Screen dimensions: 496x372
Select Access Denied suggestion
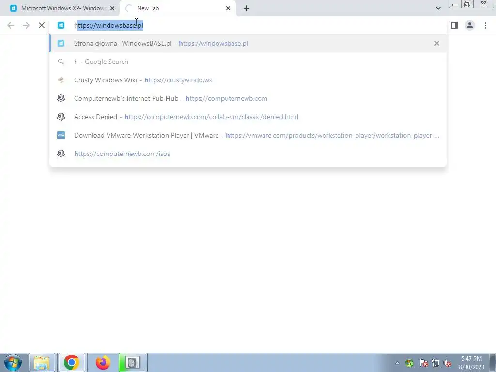[x=248, y=117]
